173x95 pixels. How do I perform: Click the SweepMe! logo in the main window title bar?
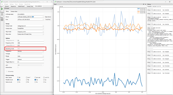coord(2,2)
